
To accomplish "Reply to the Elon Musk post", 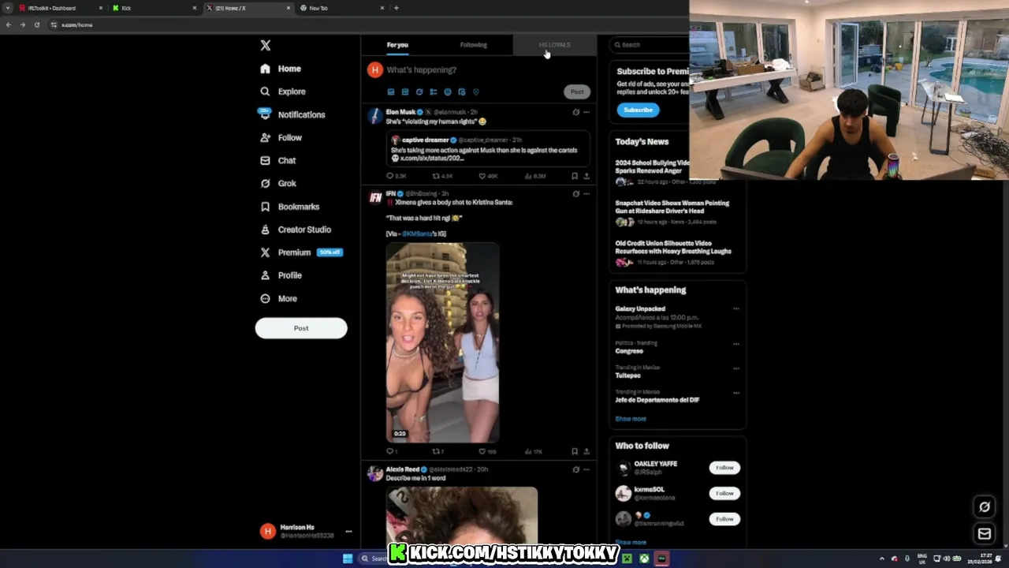I will click(x=396, y=176).
